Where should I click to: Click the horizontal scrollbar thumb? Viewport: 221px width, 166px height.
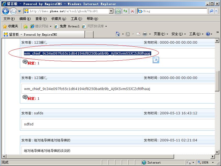tap(90, 156)
